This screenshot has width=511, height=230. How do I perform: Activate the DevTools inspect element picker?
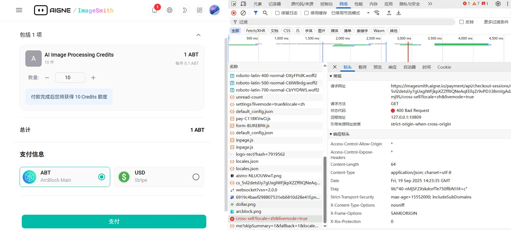tap(234, 4)
